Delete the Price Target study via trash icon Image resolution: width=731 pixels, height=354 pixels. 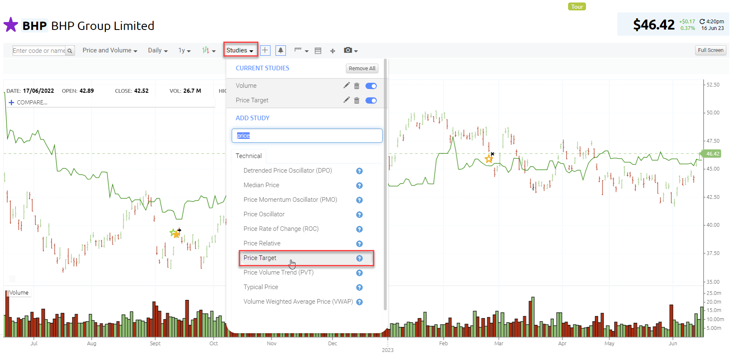[x=357, y=101]
